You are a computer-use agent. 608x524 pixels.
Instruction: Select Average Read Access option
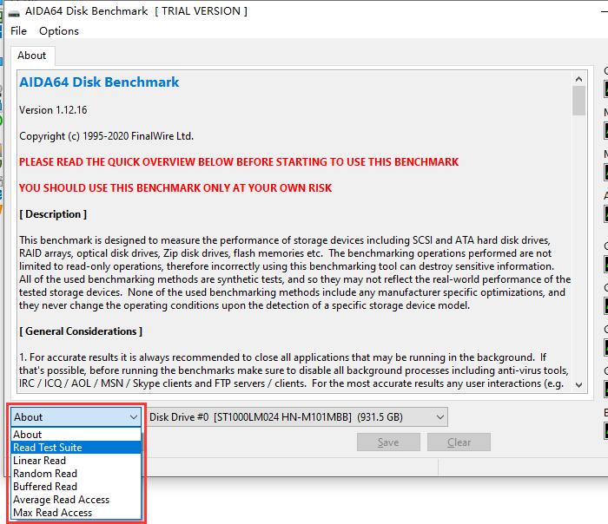(61, 500)
